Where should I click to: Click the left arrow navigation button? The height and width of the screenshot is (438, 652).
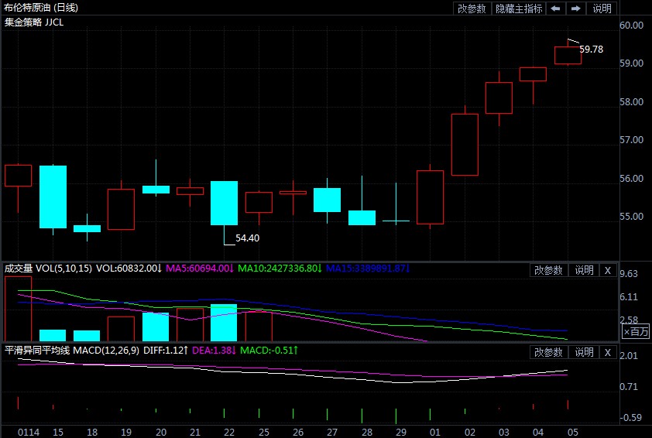556,9
